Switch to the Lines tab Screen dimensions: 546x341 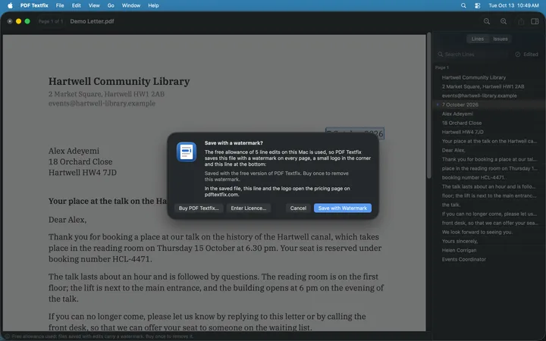click(x=478, y=39)
